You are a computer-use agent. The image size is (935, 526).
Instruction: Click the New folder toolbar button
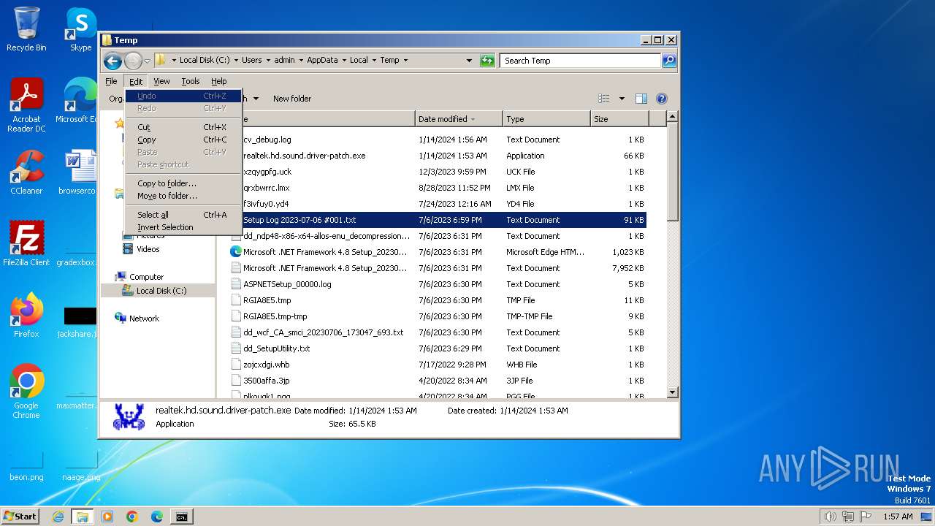tap(292, 99)
